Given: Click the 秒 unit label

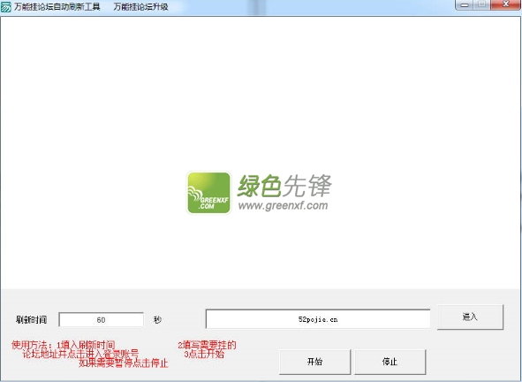Looking at the screenshot, I should (157, 320).
